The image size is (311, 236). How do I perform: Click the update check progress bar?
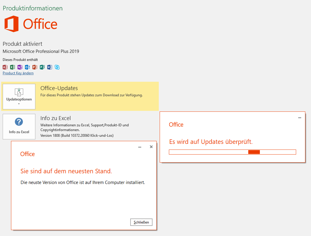(232, 152)
